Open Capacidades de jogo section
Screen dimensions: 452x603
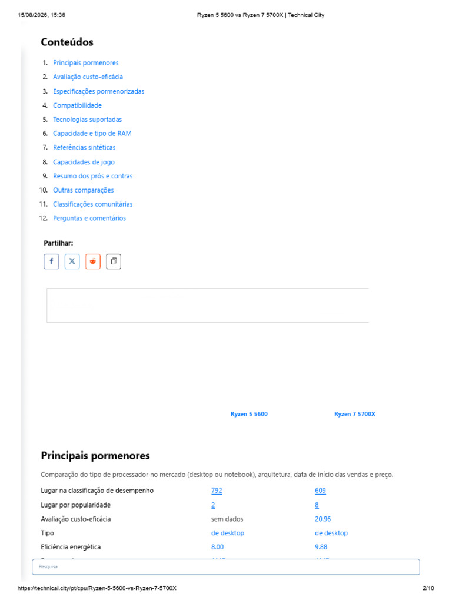84,162
